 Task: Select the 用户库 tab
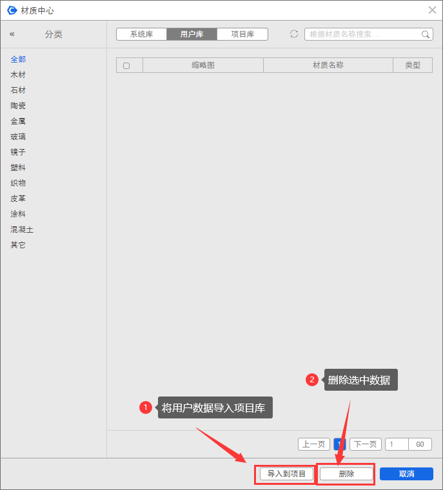(192, 34)
